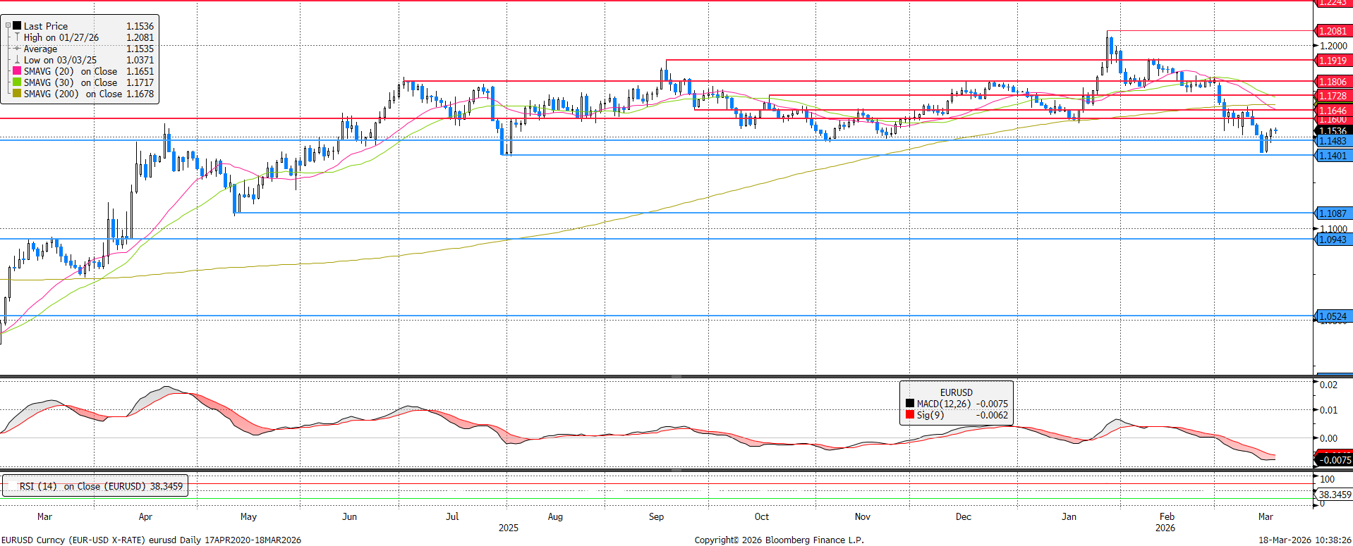Select the 1.1401 blue support level tag
This screenshot has height=546, width=1353.
(x=1332, y=156)
